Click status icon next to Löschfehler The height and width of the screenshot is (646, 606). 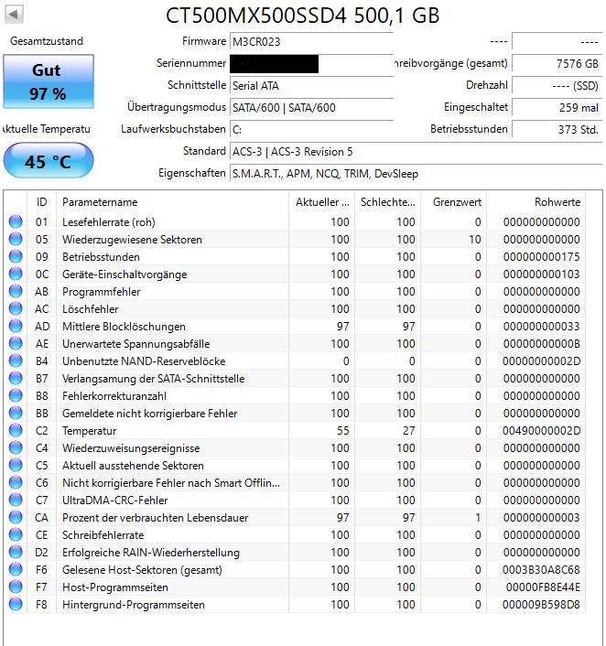[16, 308]
